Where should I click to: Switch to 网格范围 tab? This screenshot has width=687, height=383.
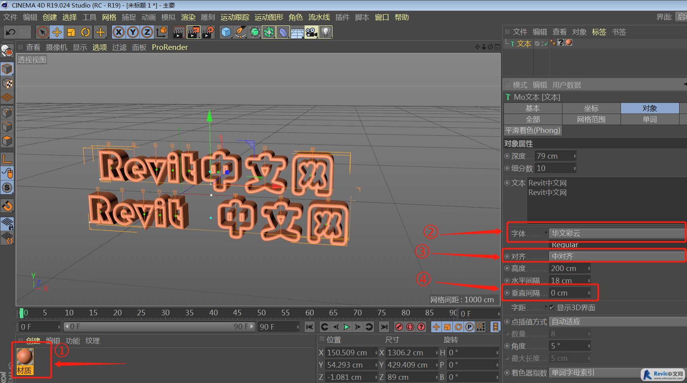591,119
